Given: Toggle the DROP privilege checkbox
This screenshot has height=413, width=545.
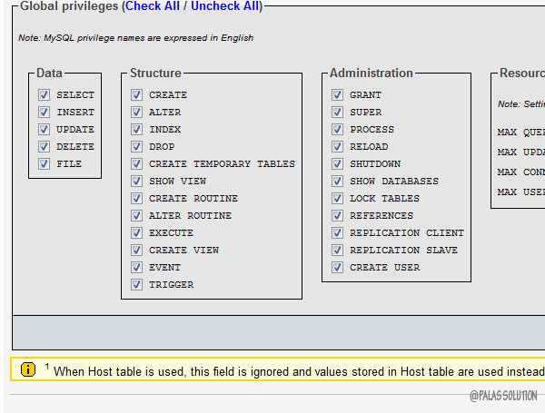Looking at the screenshot, I should [x=136, y=146].
